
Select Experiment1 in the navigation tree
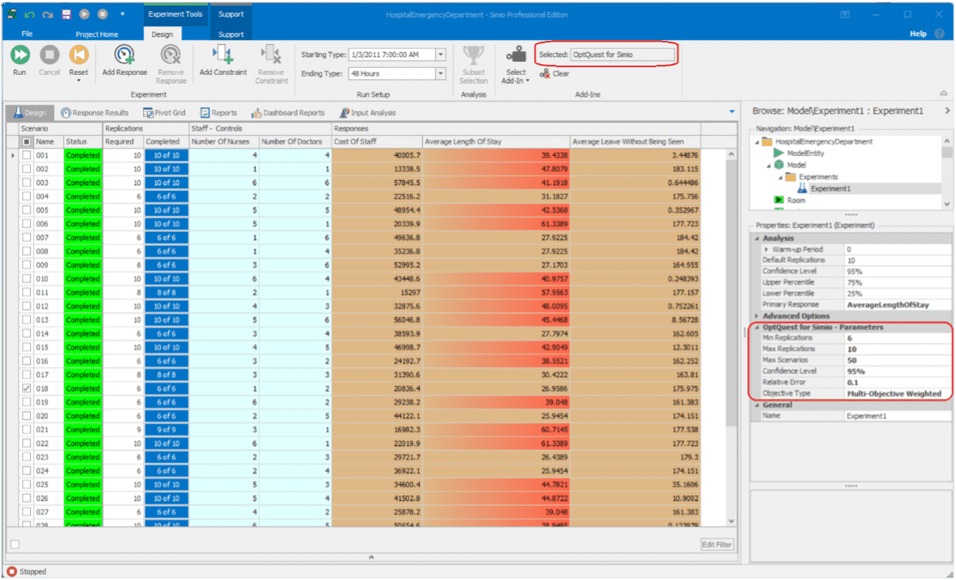[x=830, y=188]
